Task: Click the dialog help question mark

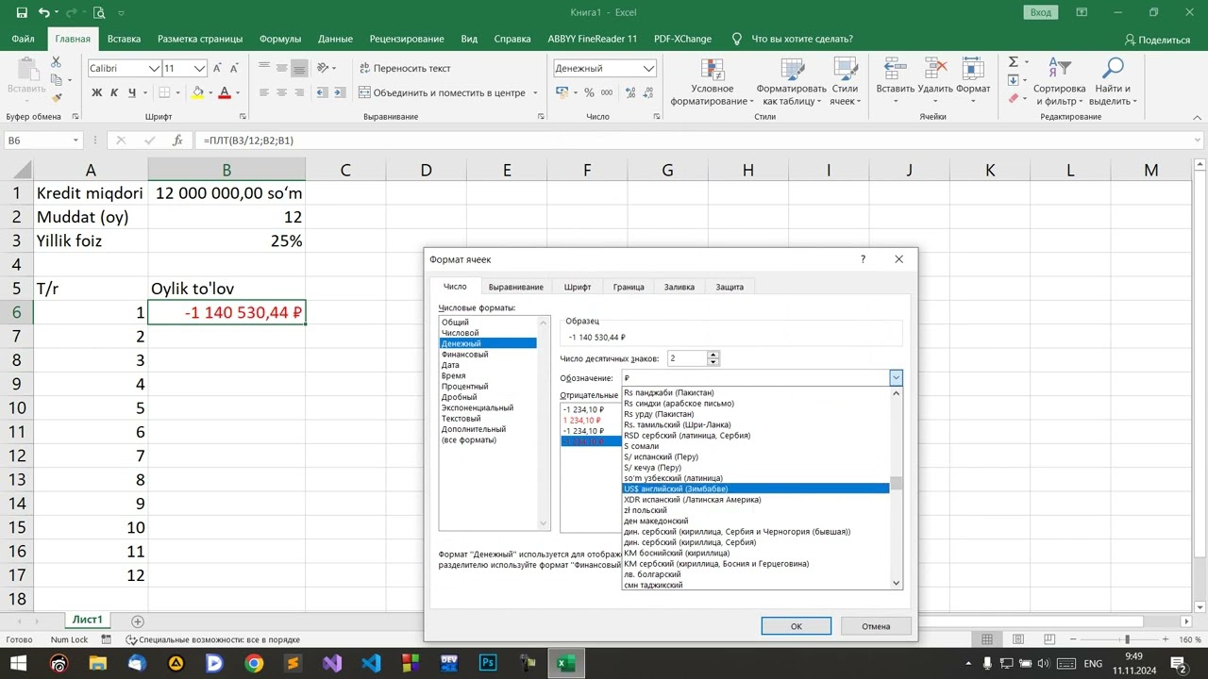Action: coord(863,259)
